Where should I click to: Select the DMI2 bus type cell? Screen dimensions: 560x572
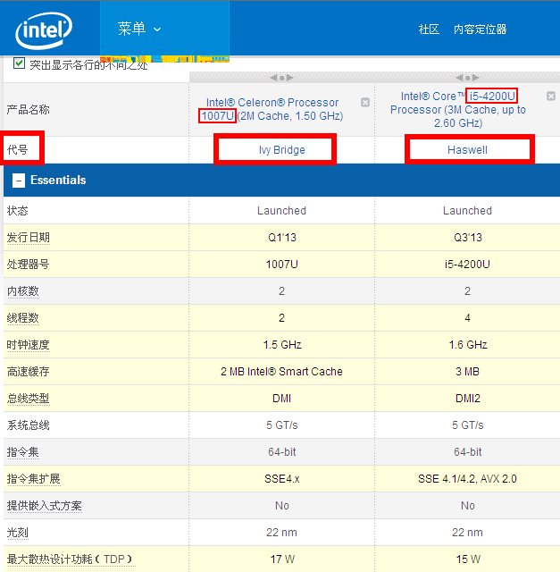point(467,399)
